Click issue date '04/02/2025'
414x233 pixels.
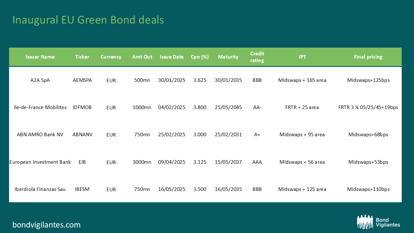tap(172, 107)
